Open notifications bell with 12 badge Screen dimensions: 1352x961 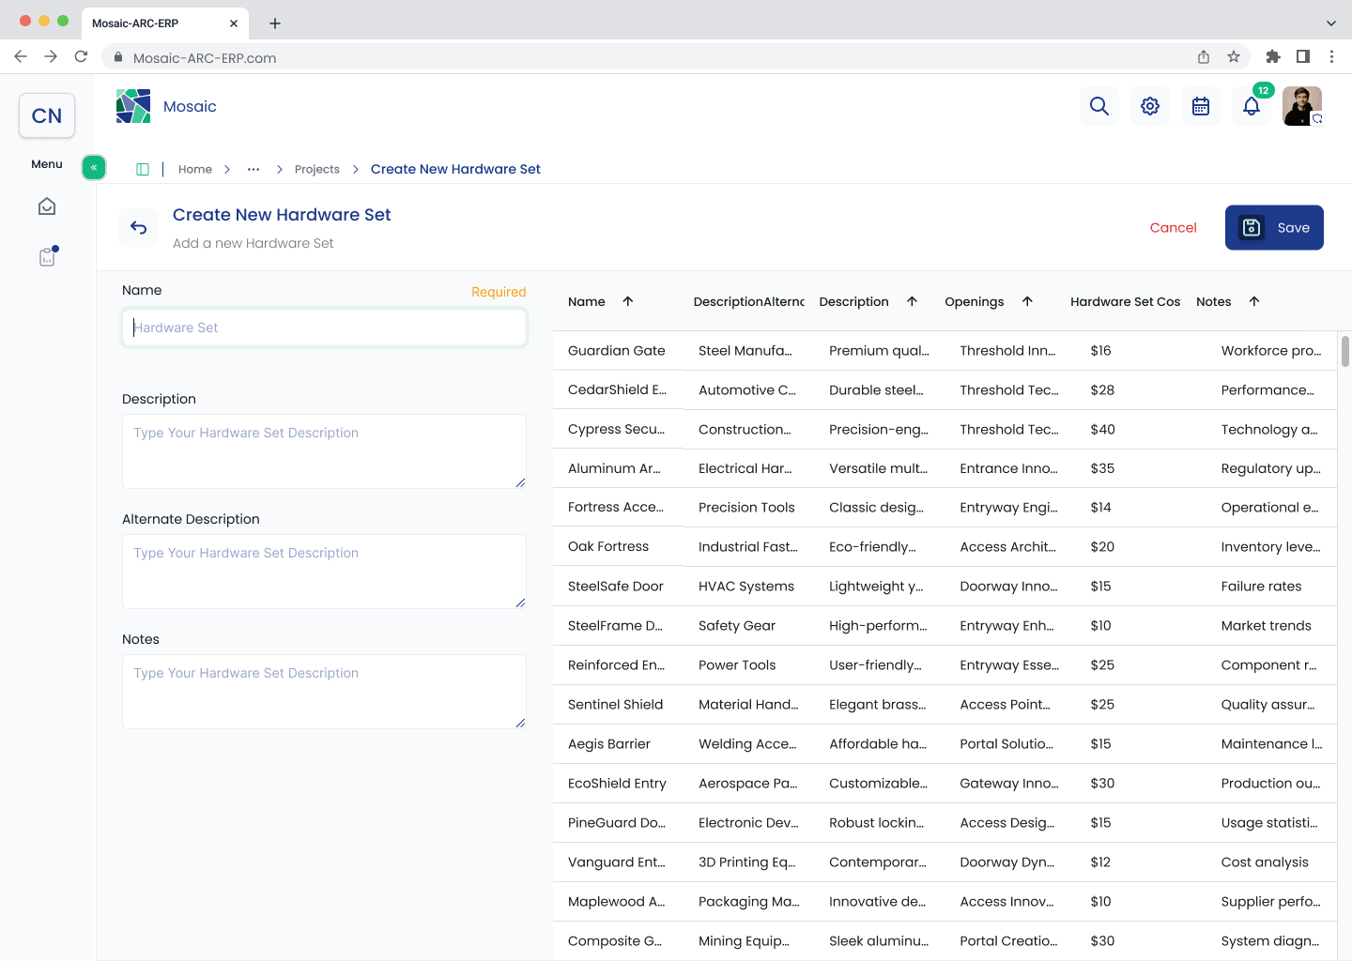pos(1252,106)
